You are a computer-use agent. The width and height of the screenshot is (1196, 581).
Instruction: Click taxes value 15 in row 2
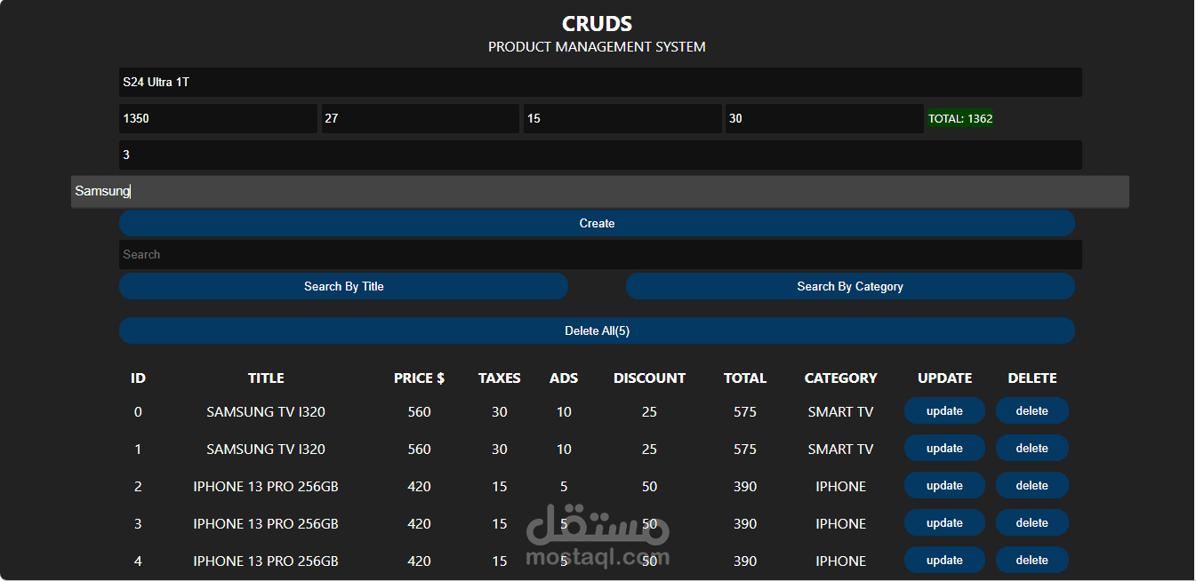[500, 487]
